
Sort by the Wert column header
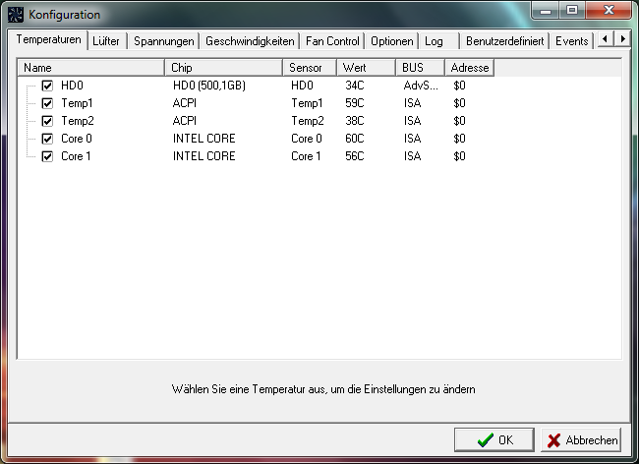tap(366, 68)
